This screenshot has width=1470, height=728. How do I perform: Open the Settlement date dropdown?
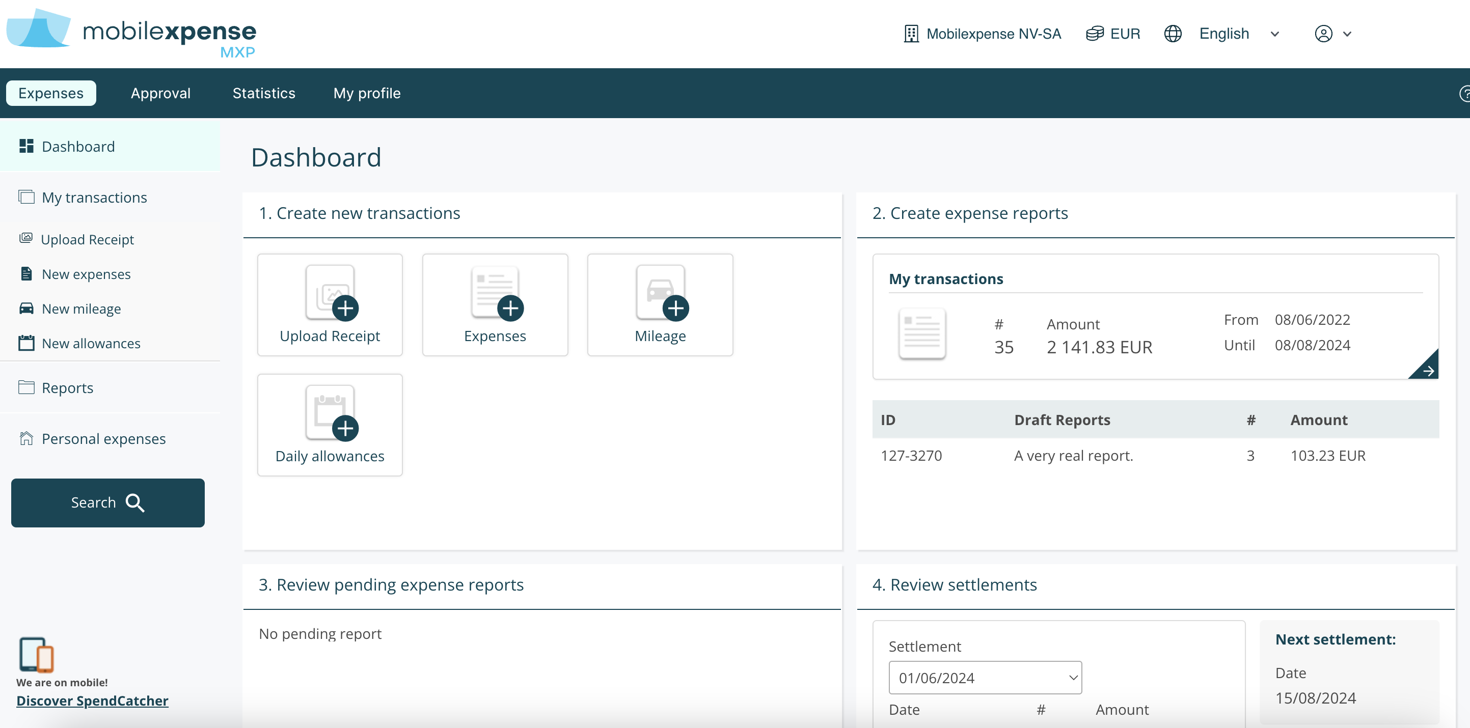click(985, 677)
